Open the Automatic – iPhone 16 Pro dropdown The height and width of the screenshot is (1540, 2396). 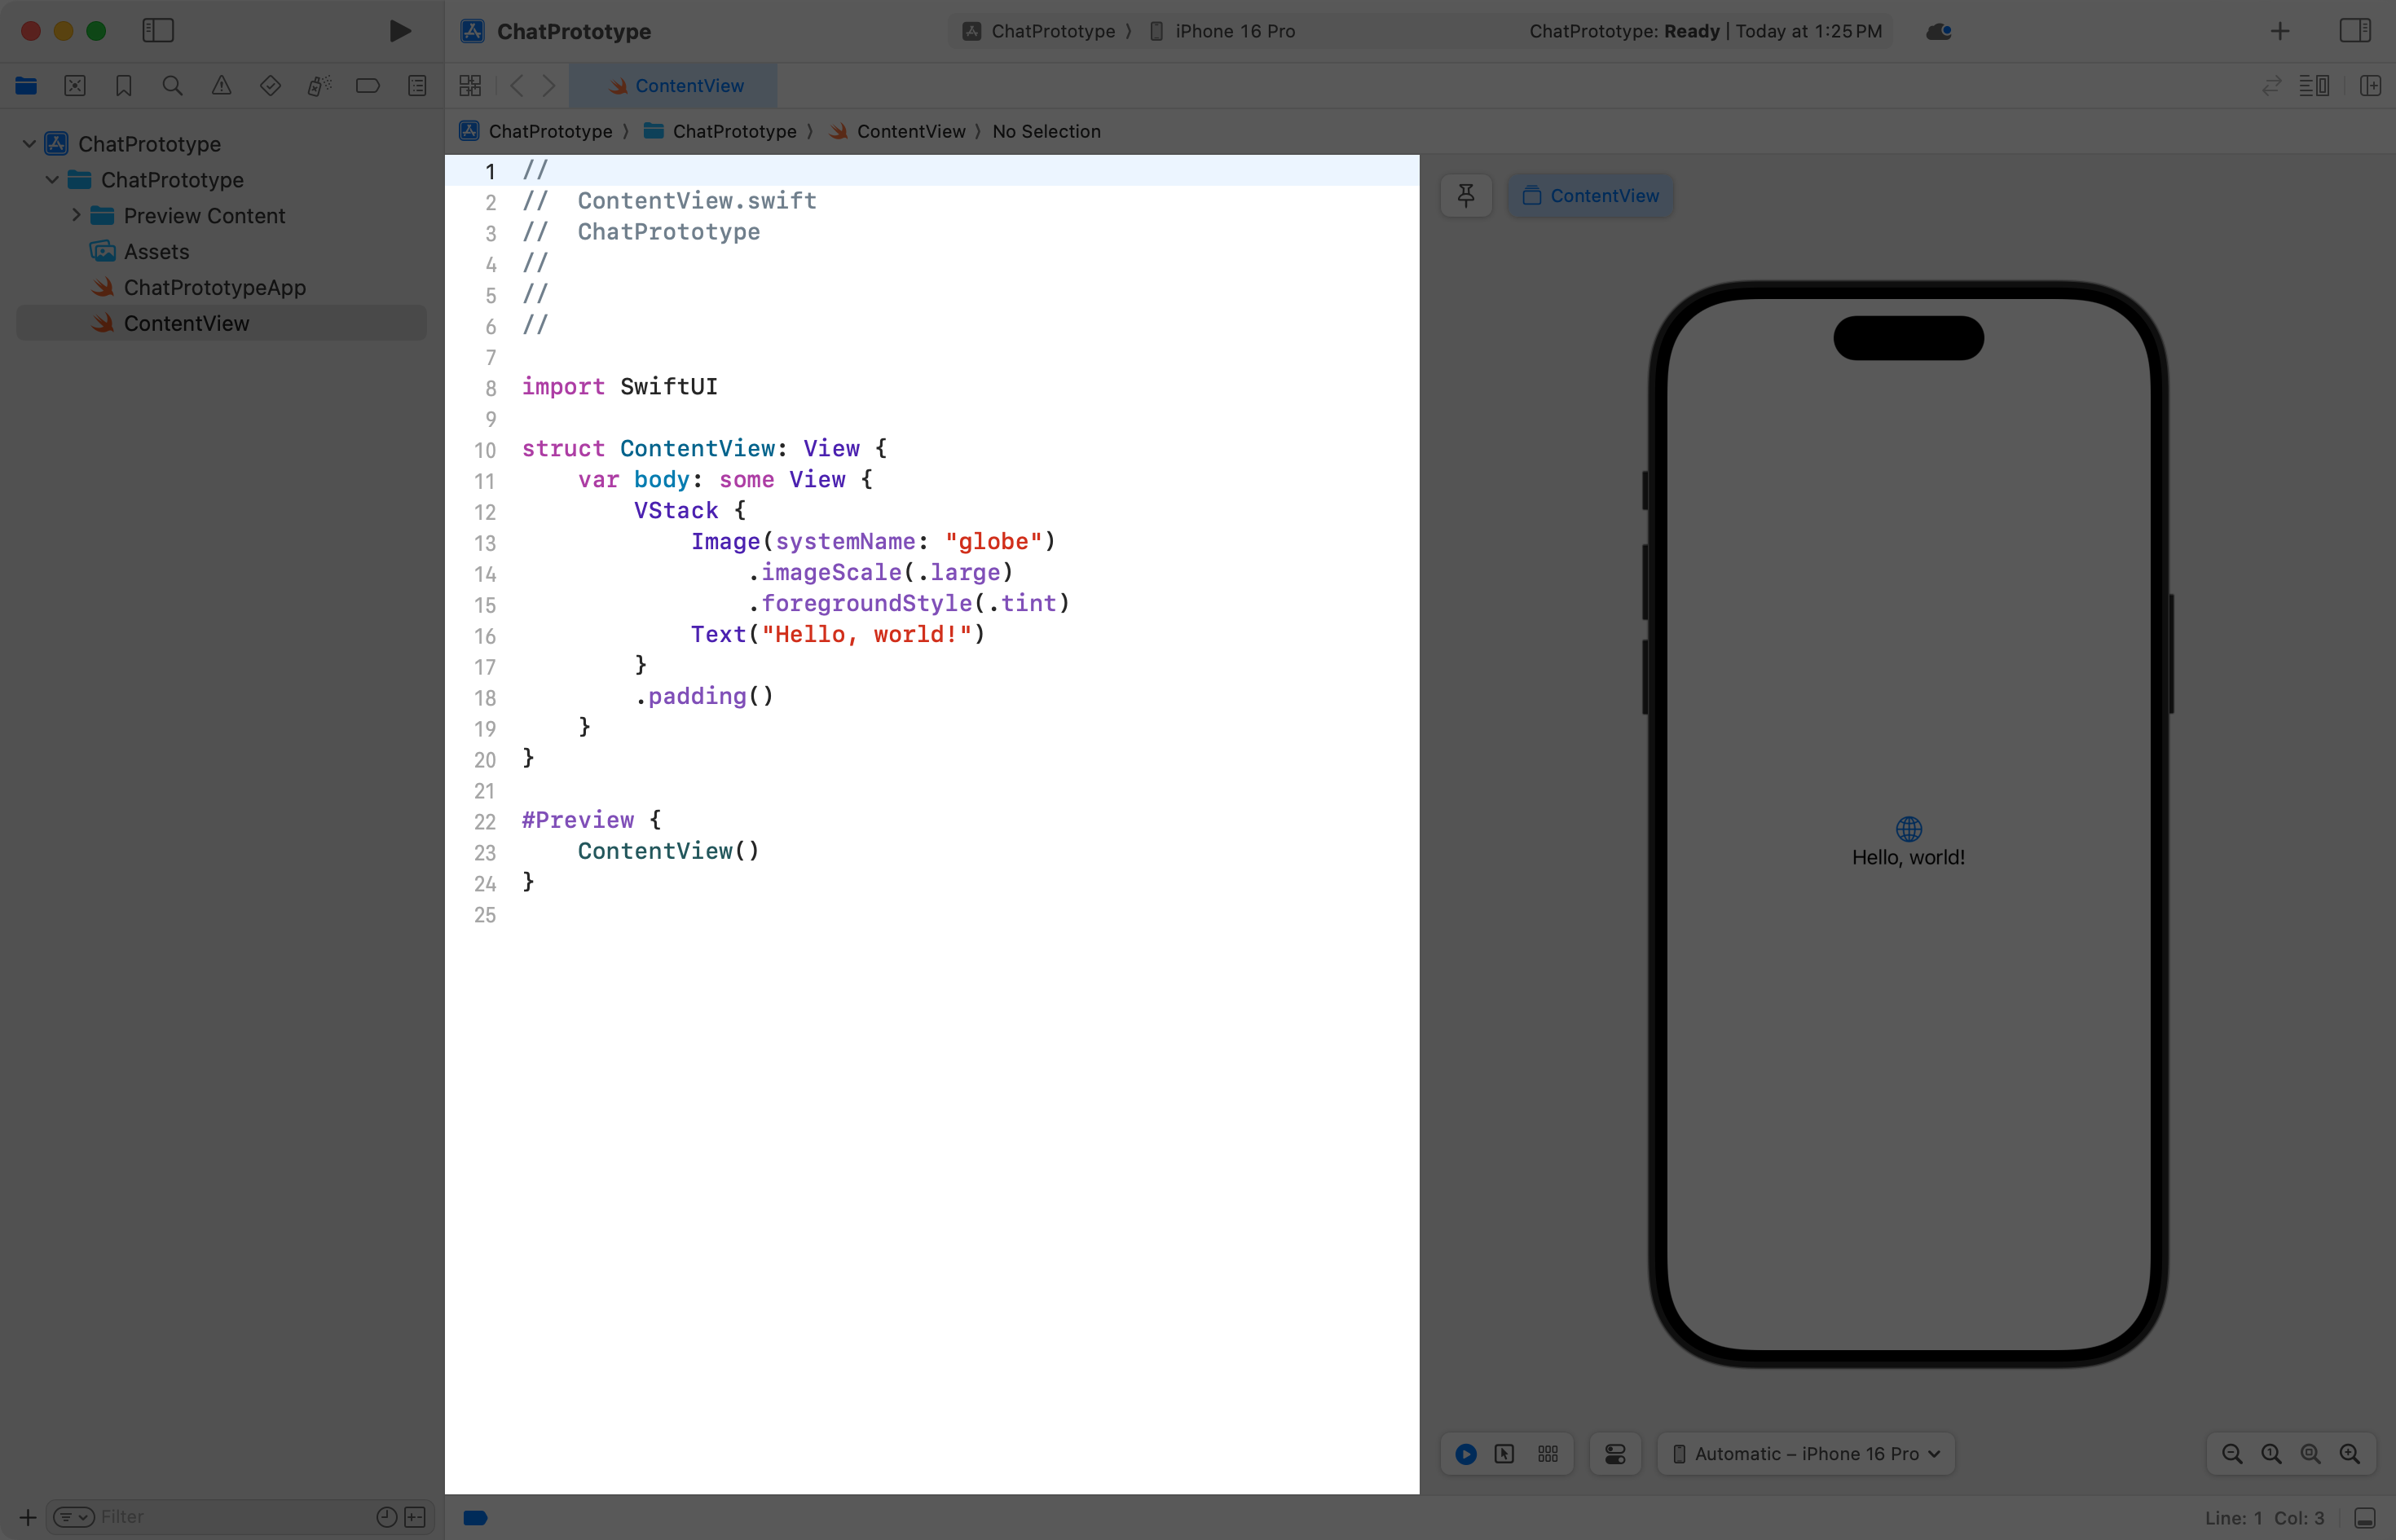1806,1454
